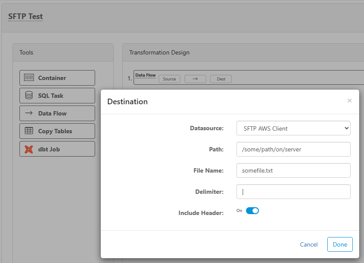The width and height of the screenshot is (364, 263).
Task: Focus the Delimiter input field
Action: click(x=294, y=192)
